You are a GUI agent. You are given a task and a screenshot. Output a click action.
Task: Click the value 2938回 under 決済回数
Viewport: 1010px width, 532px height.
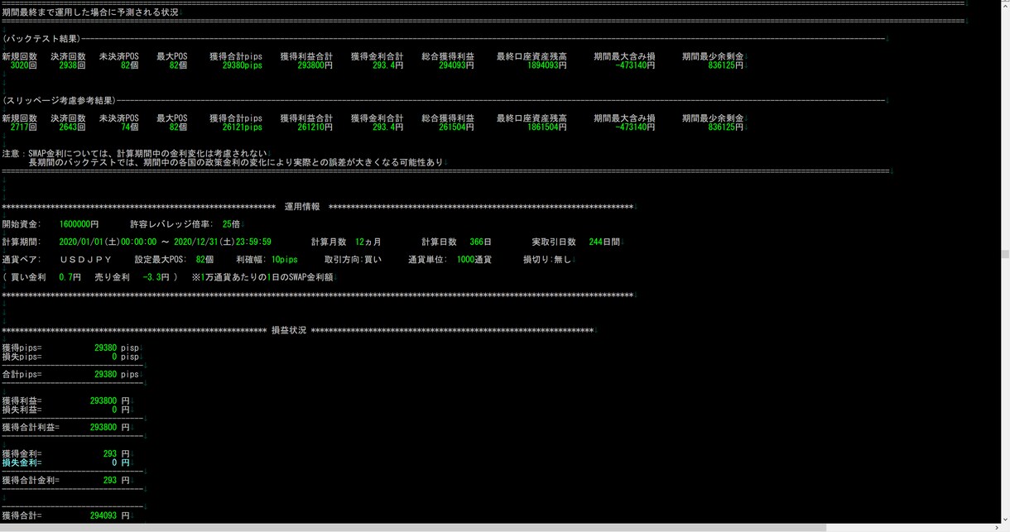[x=73, y=65]
